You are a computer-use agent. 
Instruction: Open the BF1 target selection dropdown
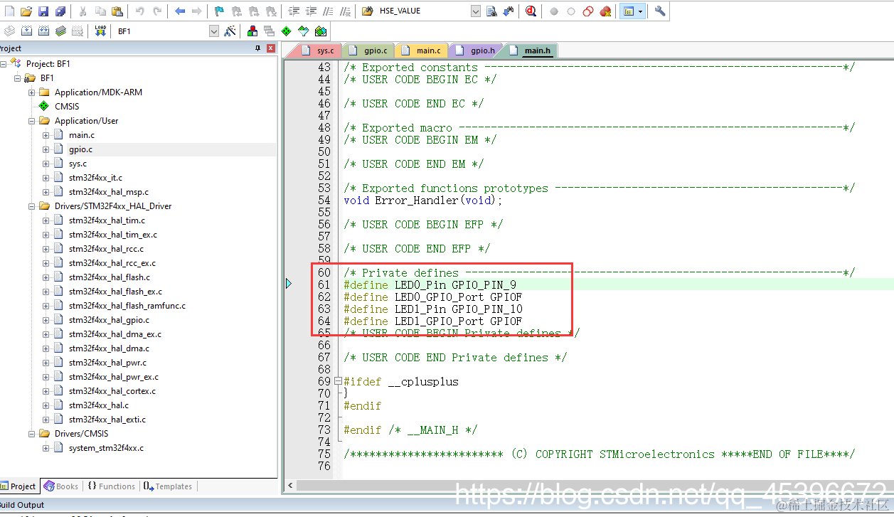point(213,31)
